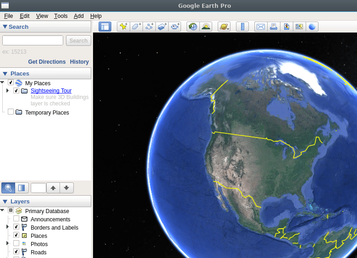This screenshot has height=258, width=357.
Task: Check the Temporary Places checkbox
Action: pos(11,112)
